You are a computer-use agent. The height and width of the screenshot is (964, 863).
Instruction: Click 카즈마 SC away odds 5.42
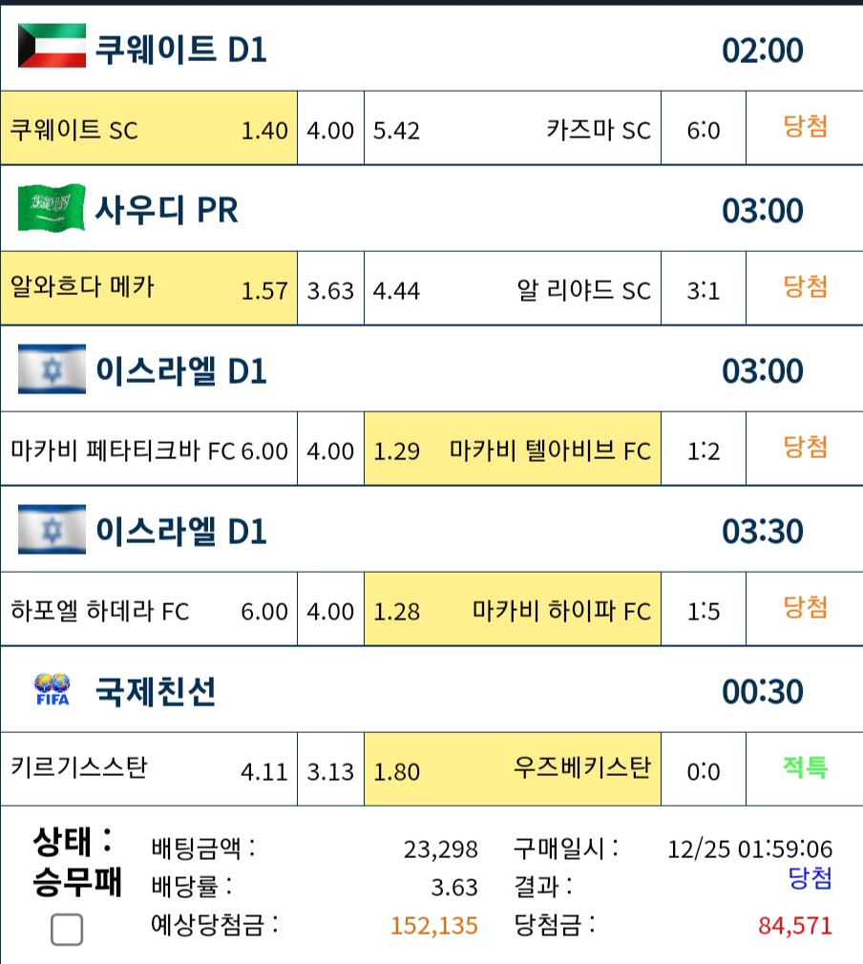pos(513,128)
